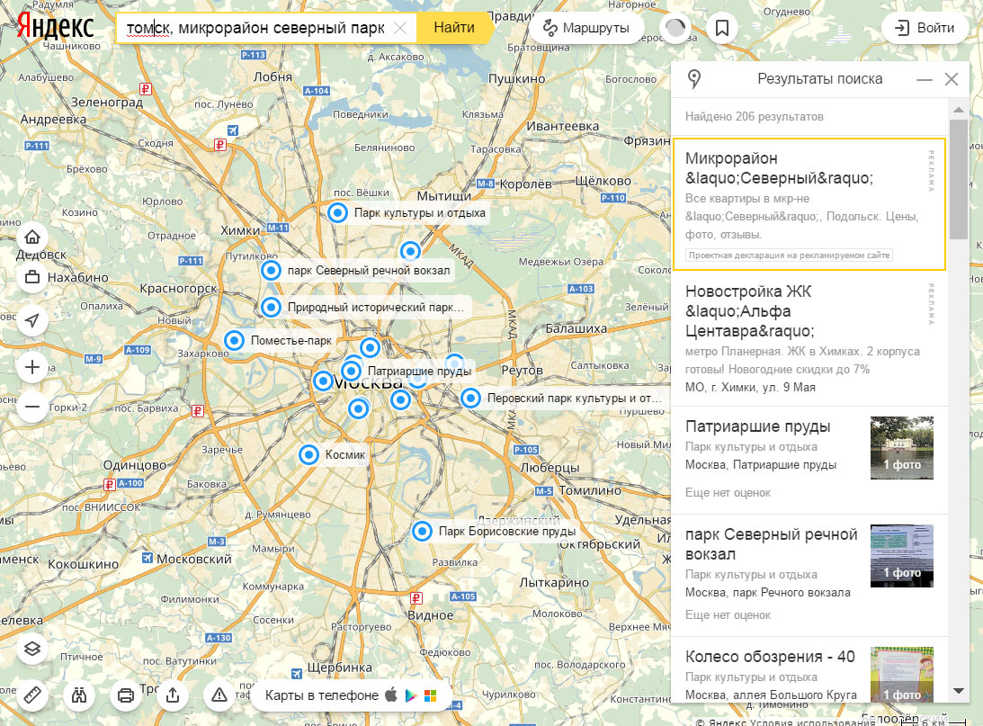This screenshot has width=983, height=726.
Task: Toggle the traffic indicator circle button
Action: (675, 28)
